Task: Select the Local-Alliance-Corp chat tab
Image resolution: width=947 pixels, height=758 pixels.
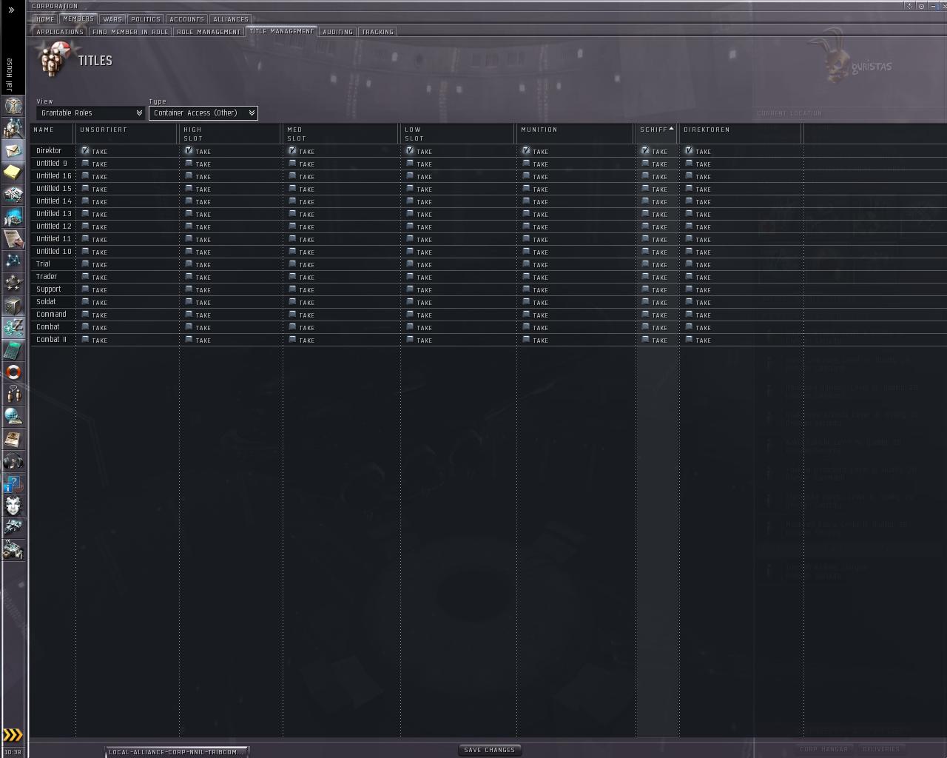Action: click(176, 752)
